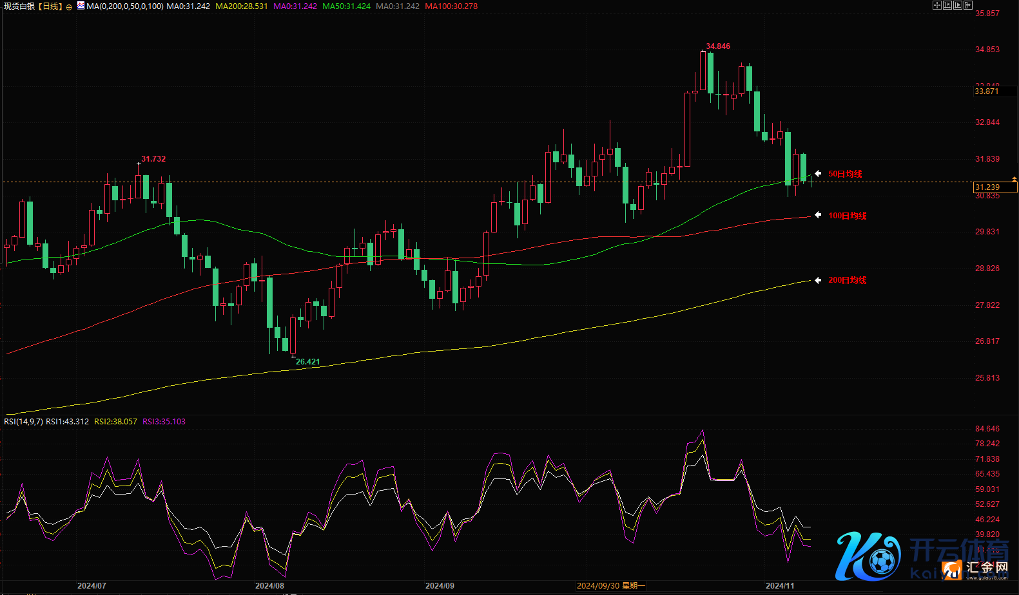Click 27.822 on the price axis
Screen dimensions: 1019x595
(987, 305)
